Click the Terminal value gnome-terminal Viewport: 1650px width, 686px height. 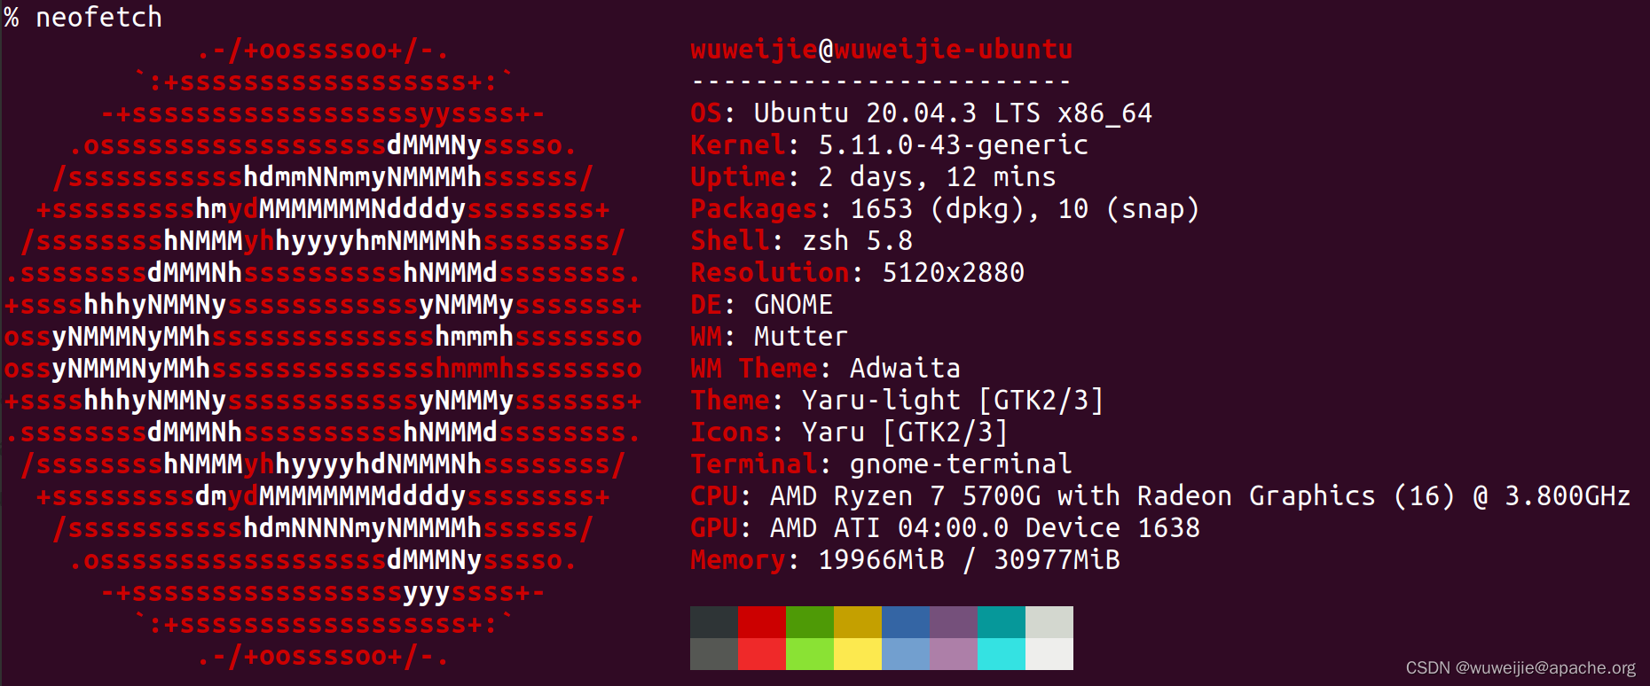(x=961, y=464)
